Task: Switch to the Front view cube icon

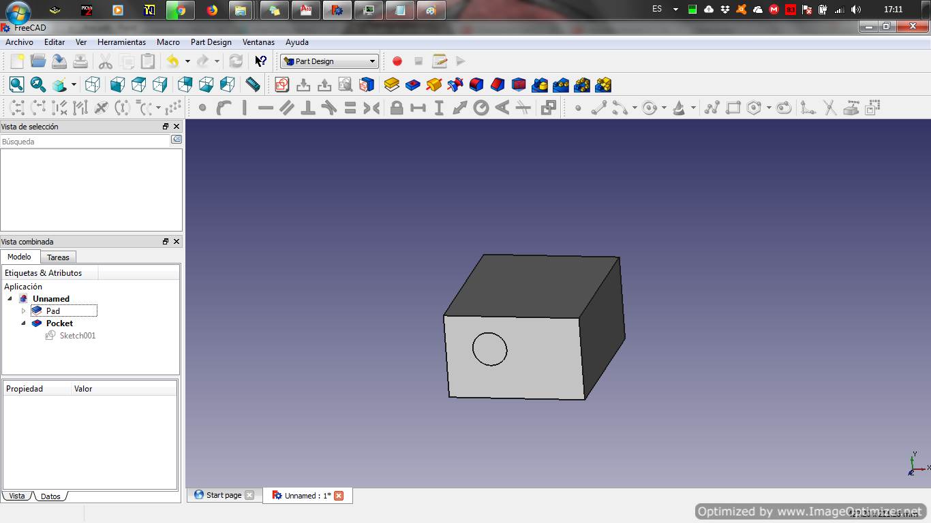Action: pos(117,84)
